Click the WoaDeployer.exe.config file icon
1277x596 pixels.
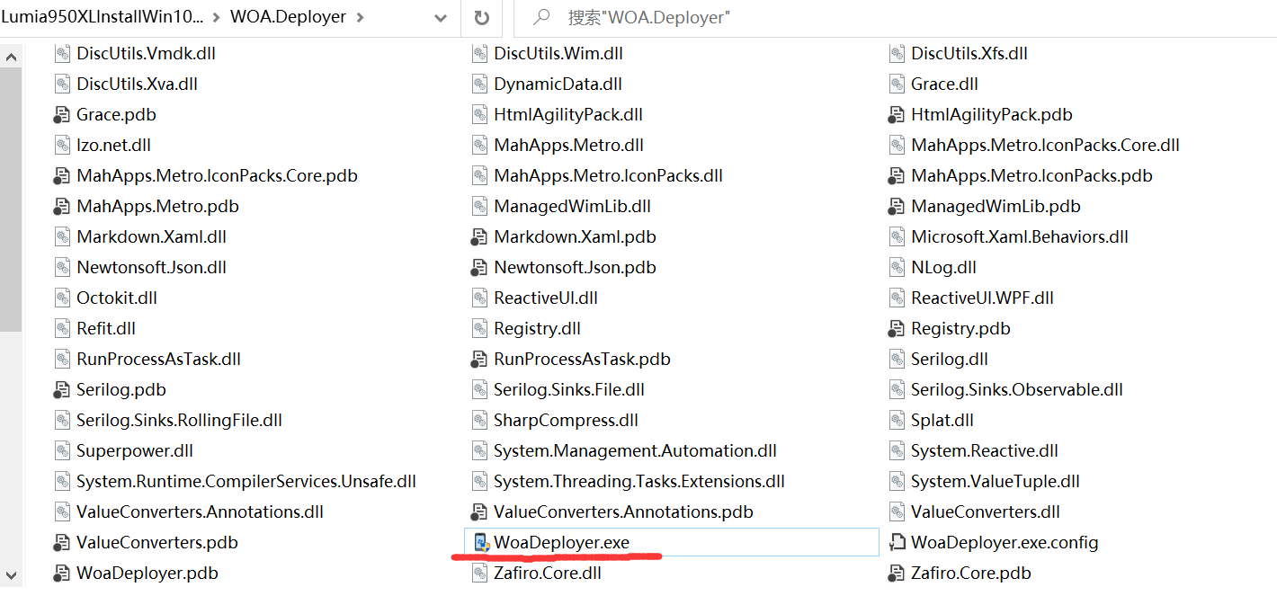pyautogui.click(x=897, y=542)
